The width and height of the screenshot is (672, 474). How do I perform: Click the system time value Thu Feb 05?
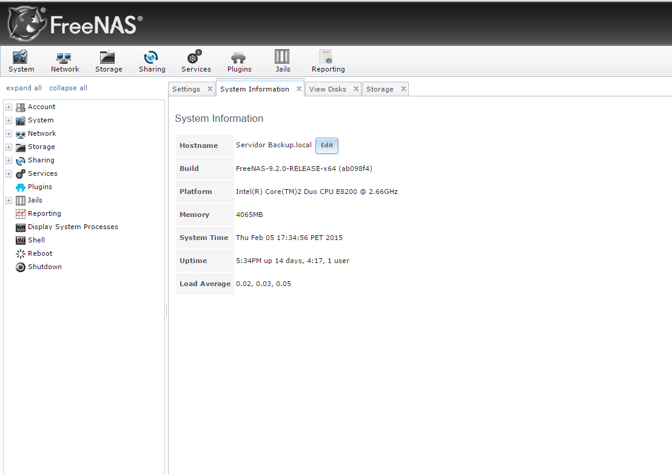[289, 238]
